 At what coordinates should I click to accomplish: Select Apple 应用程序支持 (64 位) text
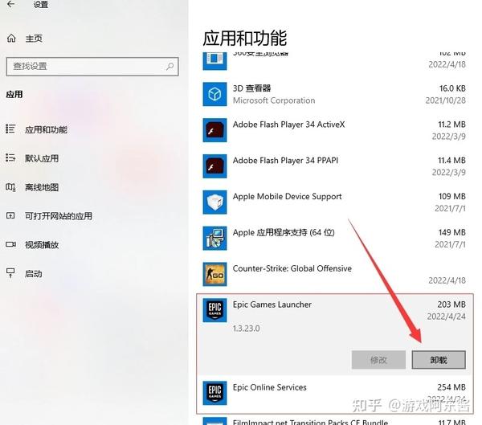point(284,232)
